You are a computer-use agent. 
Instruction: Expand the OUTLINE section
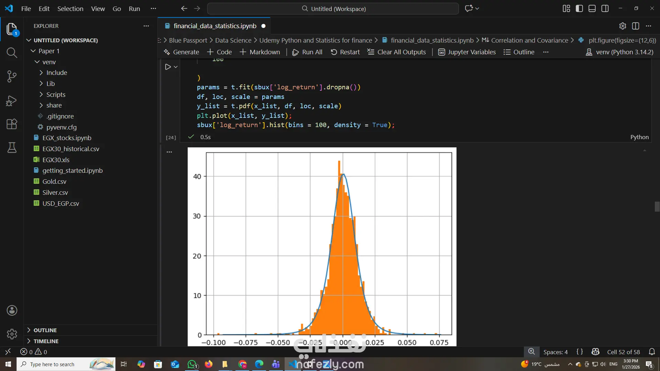pyautogui.click(x=45, y=330)
